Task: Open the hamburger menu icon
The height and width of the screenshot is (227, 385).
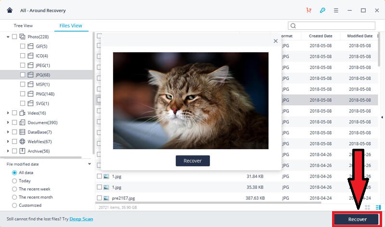Action: (x=336, y=10)
